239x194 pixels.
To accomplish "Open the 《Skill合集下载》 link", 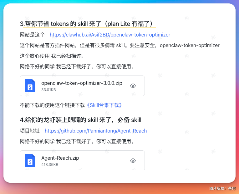I will (104, 105).
